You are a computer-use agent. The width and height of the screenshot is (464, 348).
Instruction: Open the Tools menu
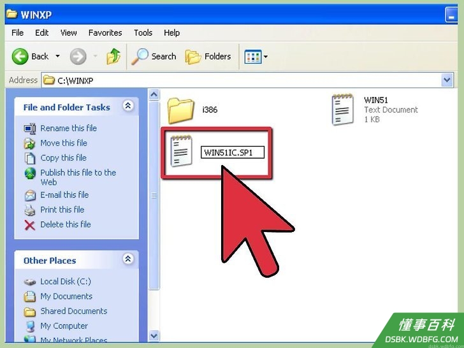[x=143, y=33]
